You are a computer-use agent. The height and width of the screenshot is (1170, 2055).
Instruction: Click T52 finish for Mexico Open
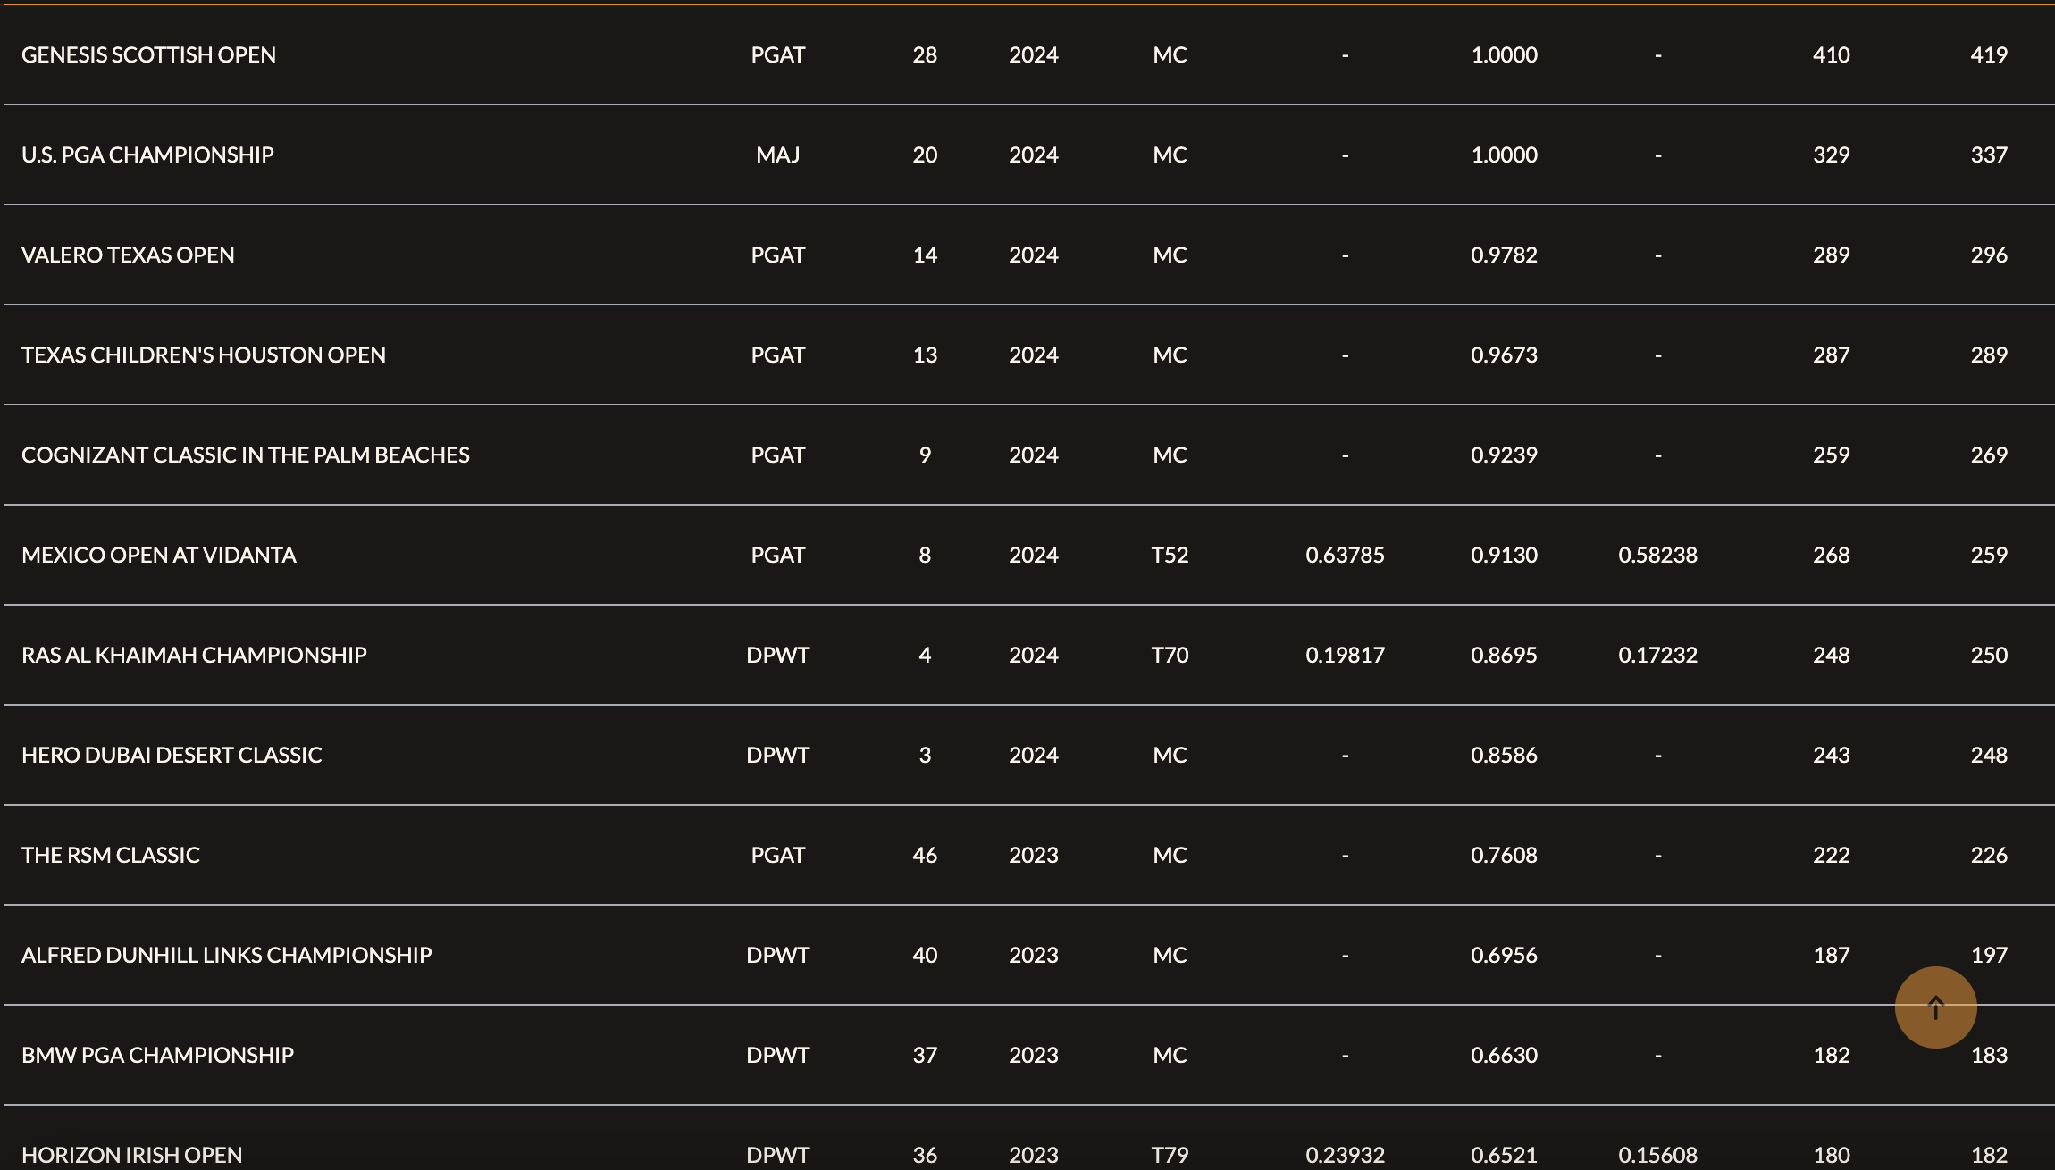point(1170,555)
